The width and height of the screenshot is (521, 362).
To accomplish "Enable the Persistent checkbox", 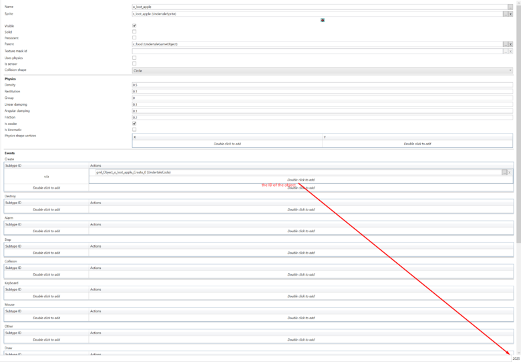I will point(134,37).
